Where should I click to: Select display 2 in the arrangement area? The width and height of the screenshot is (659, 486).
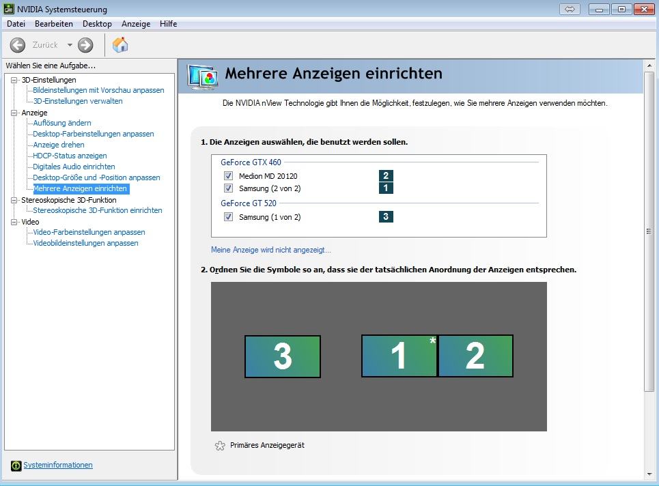click(x=475, y=356)
